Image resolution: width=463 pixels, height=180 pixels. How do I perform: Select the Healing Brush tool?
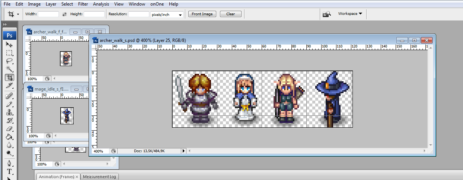10,96
